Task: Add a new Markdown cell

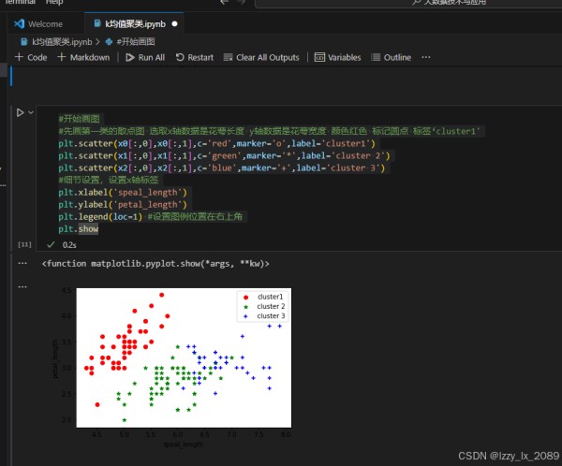Action: (83, 57)
